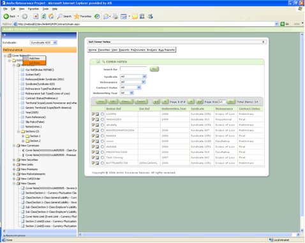Click the view icon for row Test Cloning
Screen dimensions: 305x243
click(97, 158)
